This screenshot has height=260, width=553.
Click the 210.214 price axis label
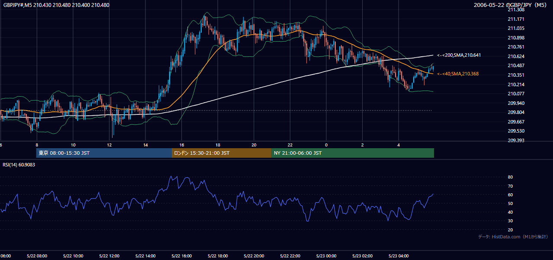coord(515,84)
